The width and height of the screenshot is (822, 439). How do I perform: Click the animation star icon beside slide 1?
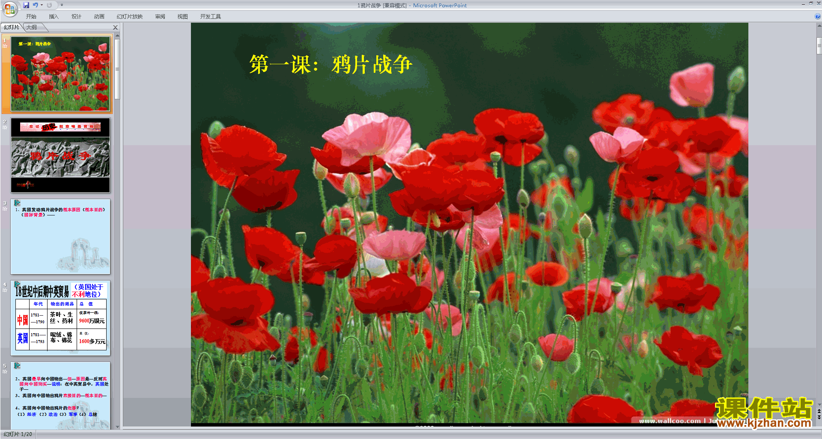(5, 46)
